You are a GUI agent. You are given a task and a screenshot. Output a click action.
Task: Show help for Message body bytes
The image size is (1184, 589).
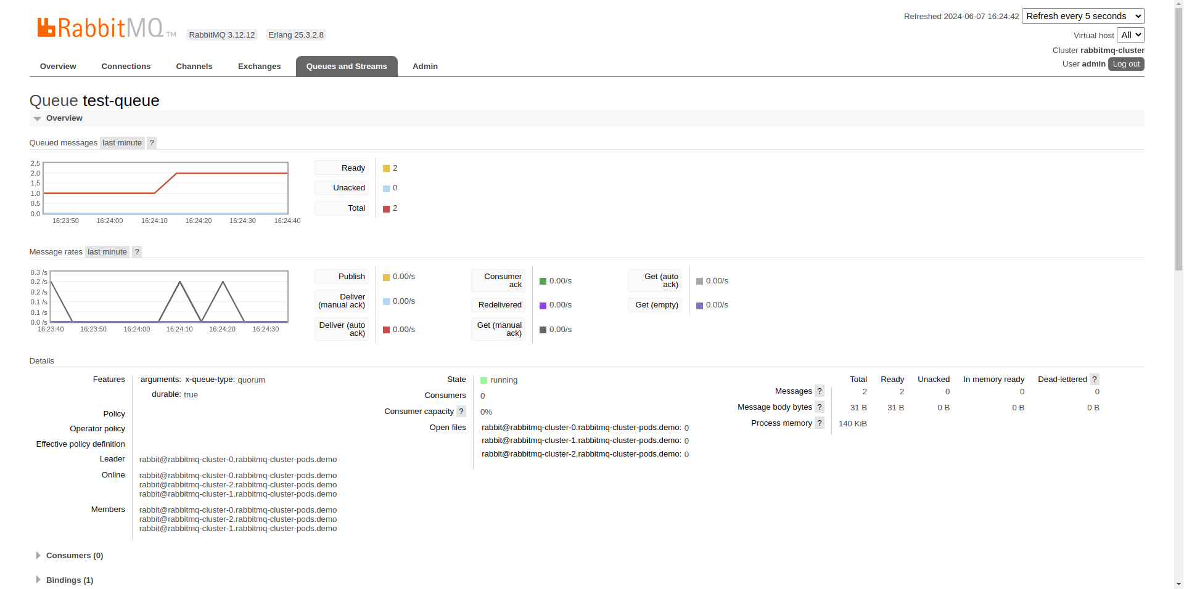coord(820,407)
